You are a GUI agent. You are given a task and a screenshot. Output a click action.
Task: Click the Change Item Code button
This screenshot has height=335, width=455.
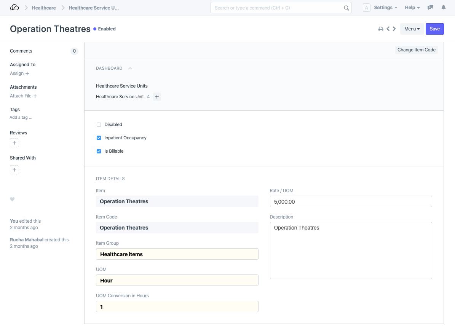tap(416, 50)
